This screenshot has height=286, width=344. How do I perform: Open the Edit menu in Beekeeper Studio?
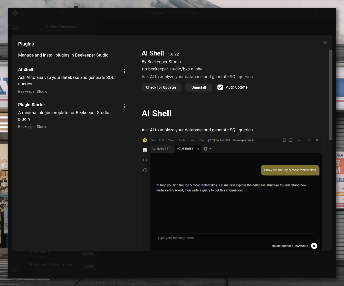pos(37,13)
